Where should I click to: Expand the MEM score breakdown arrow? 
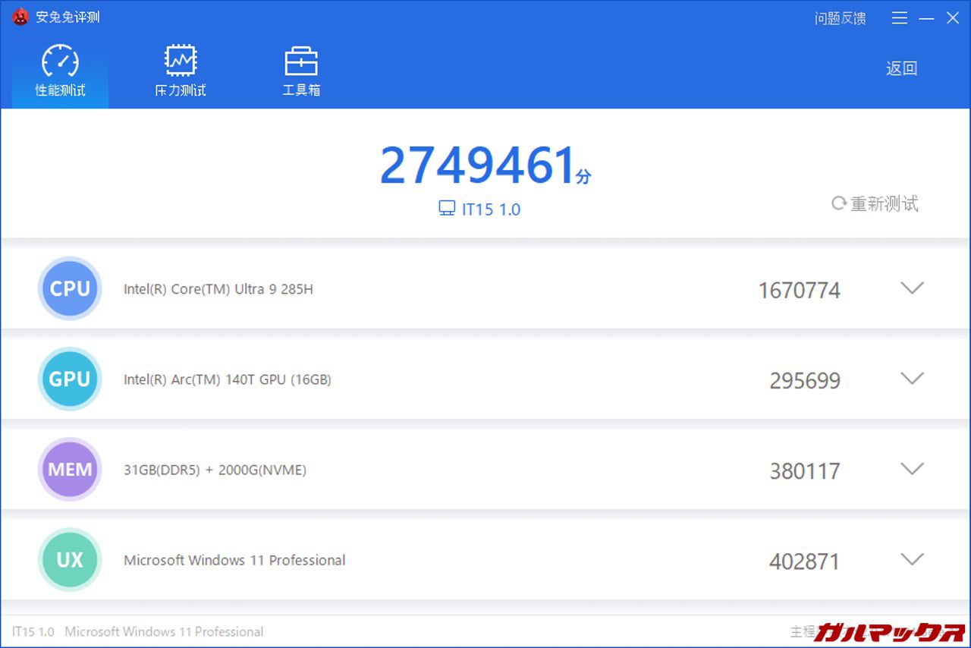click(x=911, y=469)
